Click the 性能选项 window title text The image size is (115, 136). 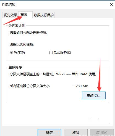[x=9, y=4]
